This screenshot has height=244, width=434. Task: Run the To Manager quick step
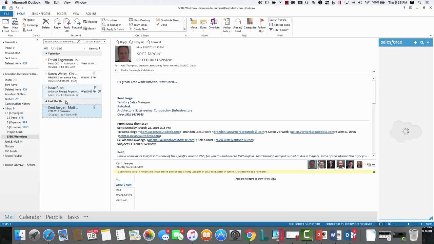tap(111, 25)
